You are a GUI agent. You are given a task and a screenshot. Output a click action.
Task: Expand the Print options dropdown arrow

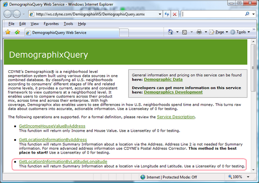pos(206,32)
